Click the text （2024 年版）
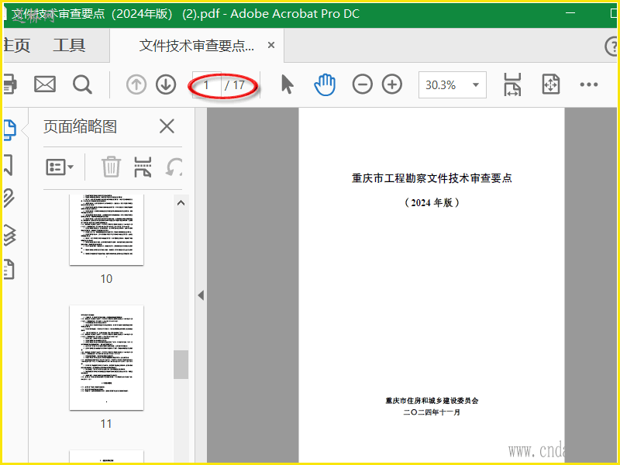The width and height of the screenshot is (620, 465). coord(432,202)
